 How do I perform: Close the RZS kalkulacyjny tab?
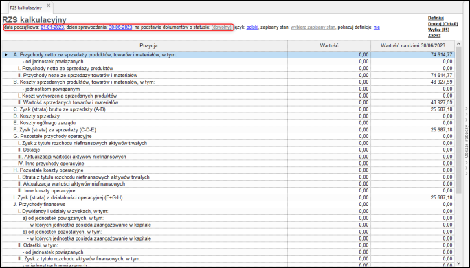coord(49,5)
